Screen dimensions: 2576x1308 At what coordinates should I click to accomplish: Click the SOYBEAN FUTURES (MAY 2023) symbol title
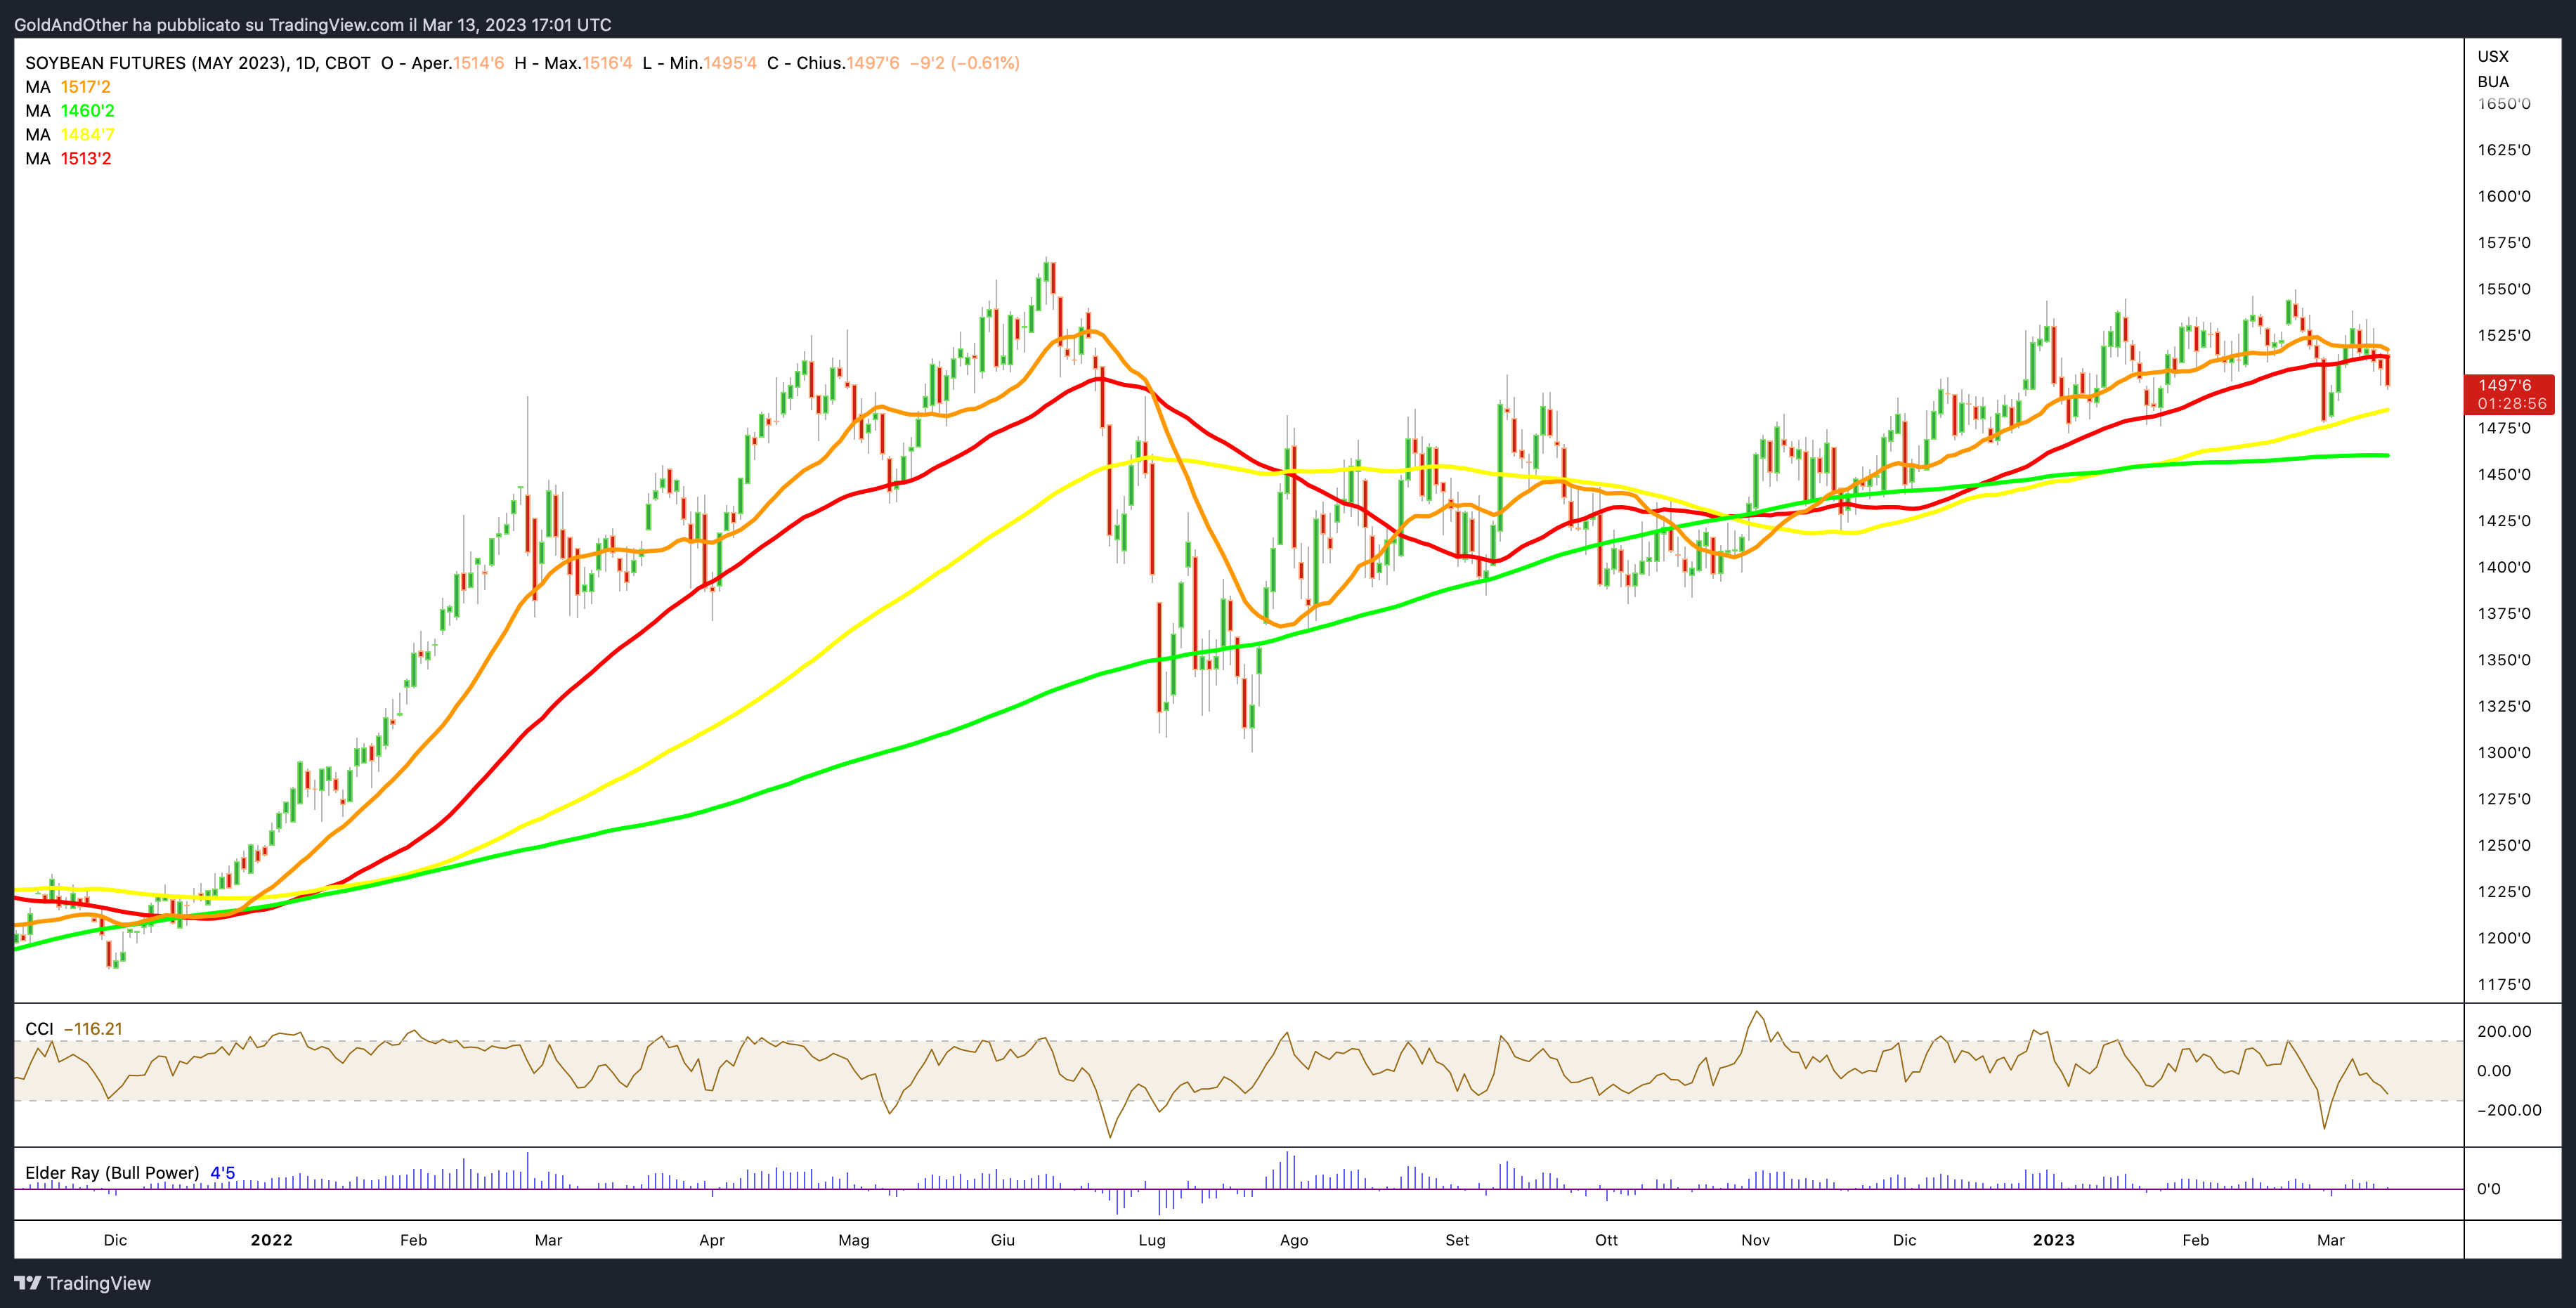point(198,63)
